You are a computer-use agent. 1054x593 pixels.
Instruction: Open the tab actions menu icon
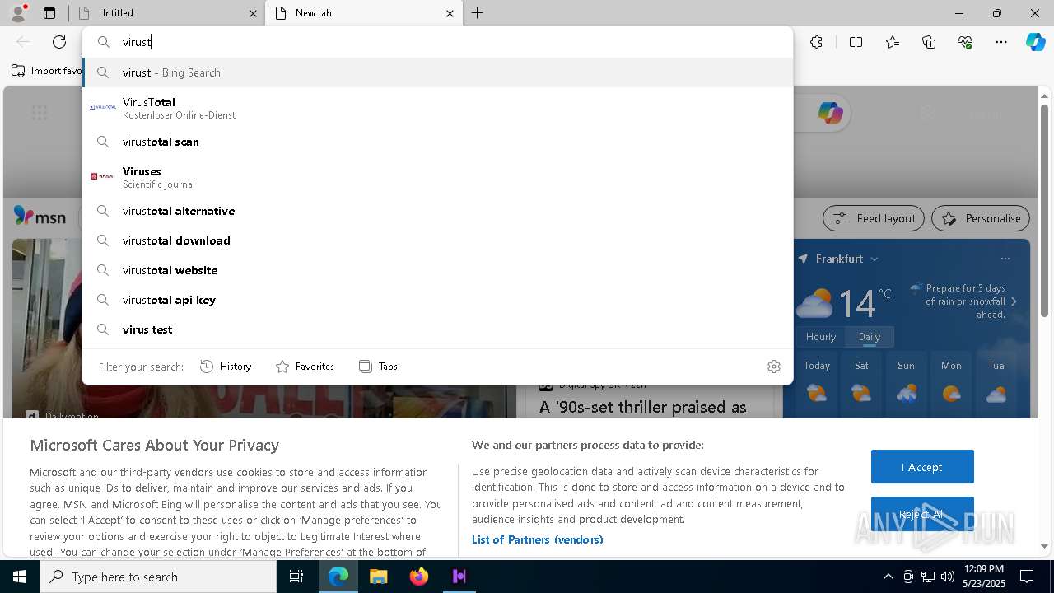[x=49, y=13]
